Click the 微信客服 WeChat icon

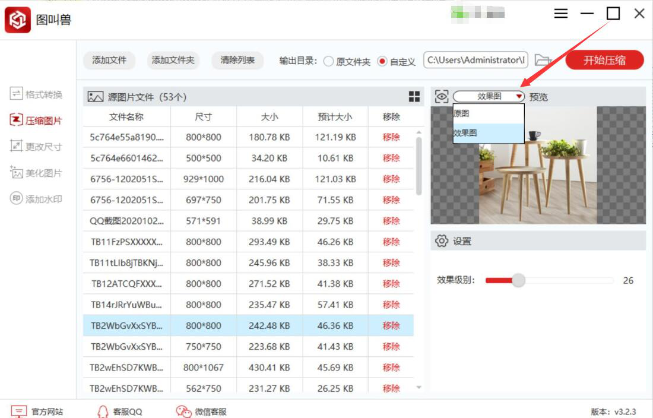coord(183,411)
